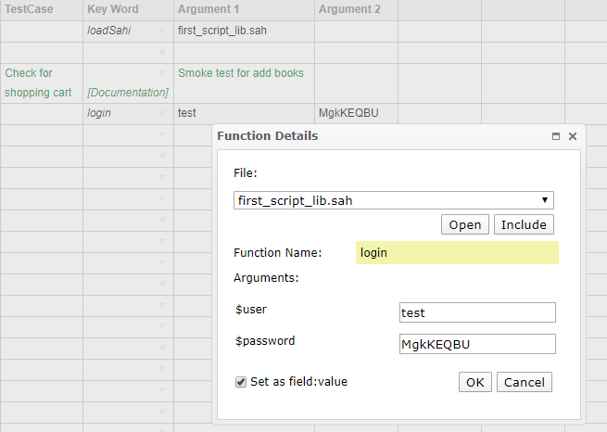Confirm with the OK button
This screenshot has width=607, height=432.
[x=474, y=382]
